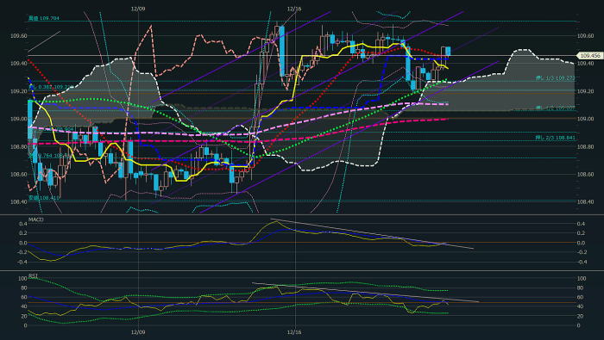
Task: Click 109.60 on the right price axis
Action: click(586, 36)
